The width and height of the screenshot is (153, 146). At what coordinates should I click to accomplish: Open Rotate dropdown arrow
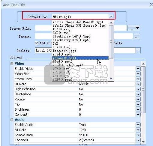[x=138, y=99]
